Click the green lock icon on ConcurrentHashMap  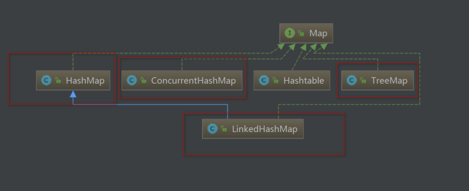click(143, 81)
